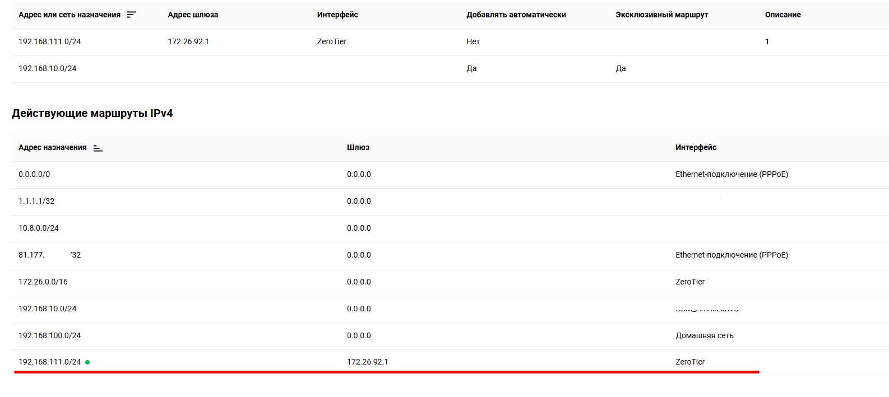The image size is (889, 397).
Task: Click the 'Интерфейс' header in the static routes table
Action: point(337,15)
